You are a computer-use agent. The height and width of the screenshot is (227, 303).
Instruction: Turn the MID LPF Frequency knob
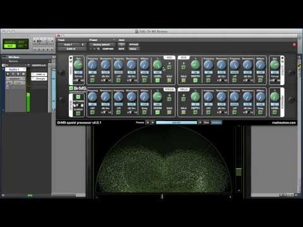tap(119, 65)
